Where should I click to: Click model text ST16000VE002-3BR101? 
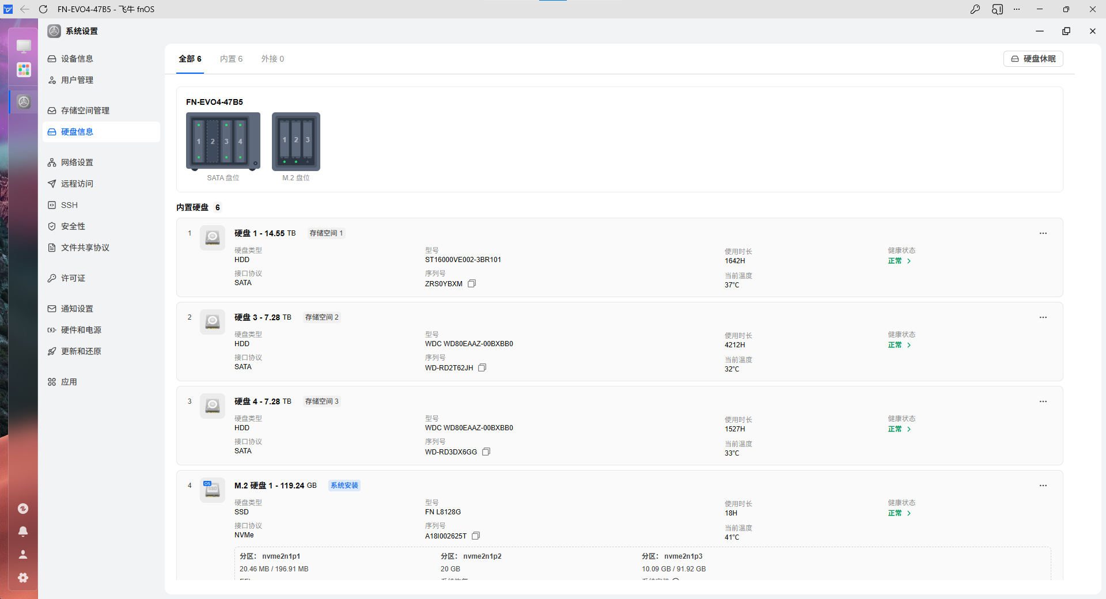pos(463,260)
